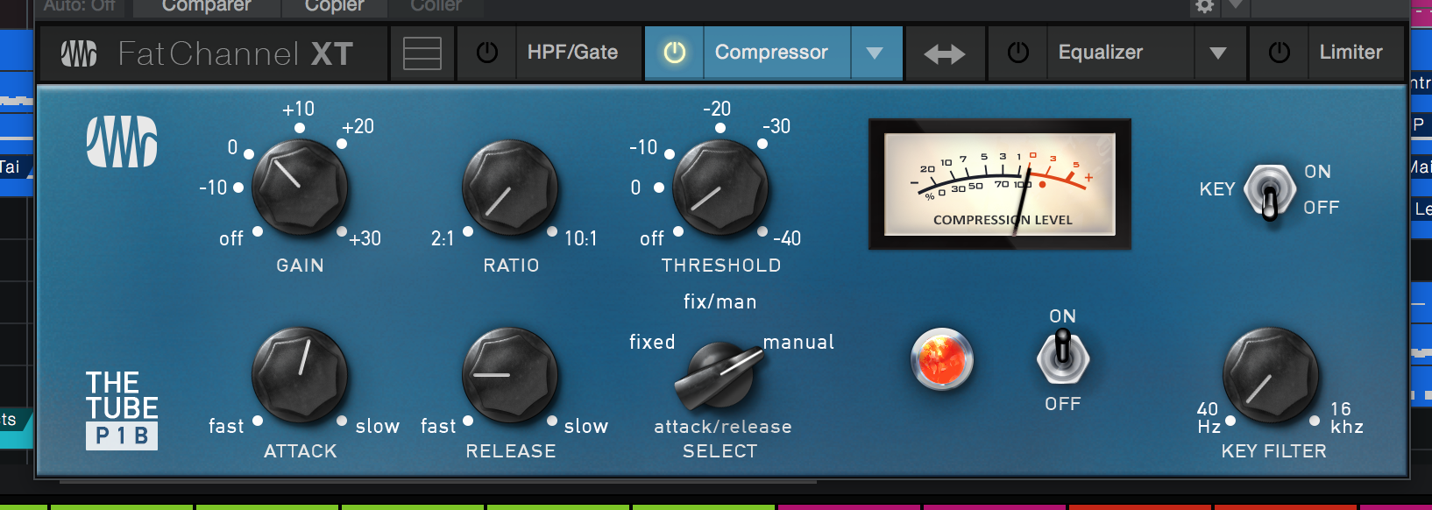Flip the compressor ON/OFF toggle switch

click(x=1062, y=357)
